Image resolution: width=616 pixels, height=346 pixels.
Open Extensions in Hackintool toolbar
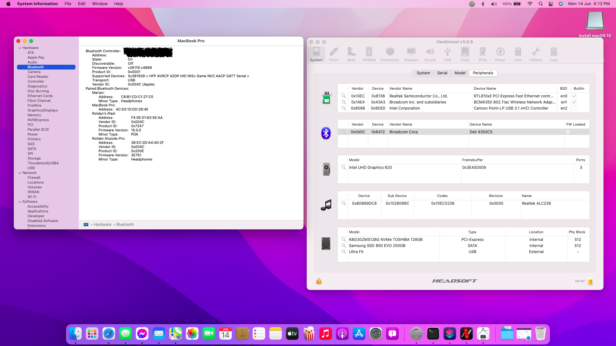coord(390,54)
